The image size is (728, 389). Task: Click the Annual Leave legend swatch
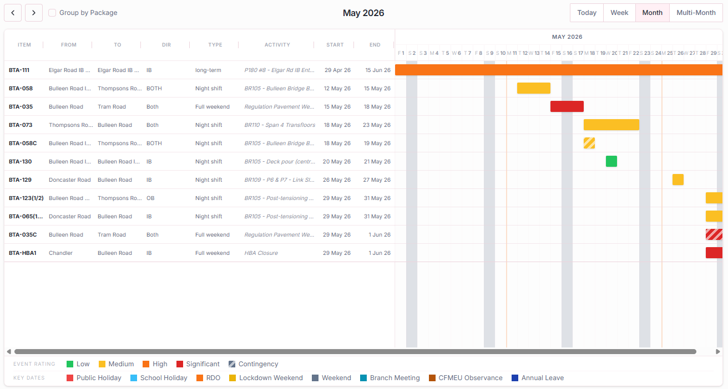pyautogui.click(x=515, y=378)
